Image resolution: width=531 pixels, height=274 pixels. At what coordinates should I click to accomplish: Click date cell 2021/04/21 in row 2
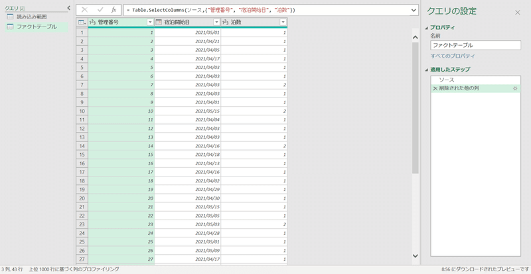(188, 41)
